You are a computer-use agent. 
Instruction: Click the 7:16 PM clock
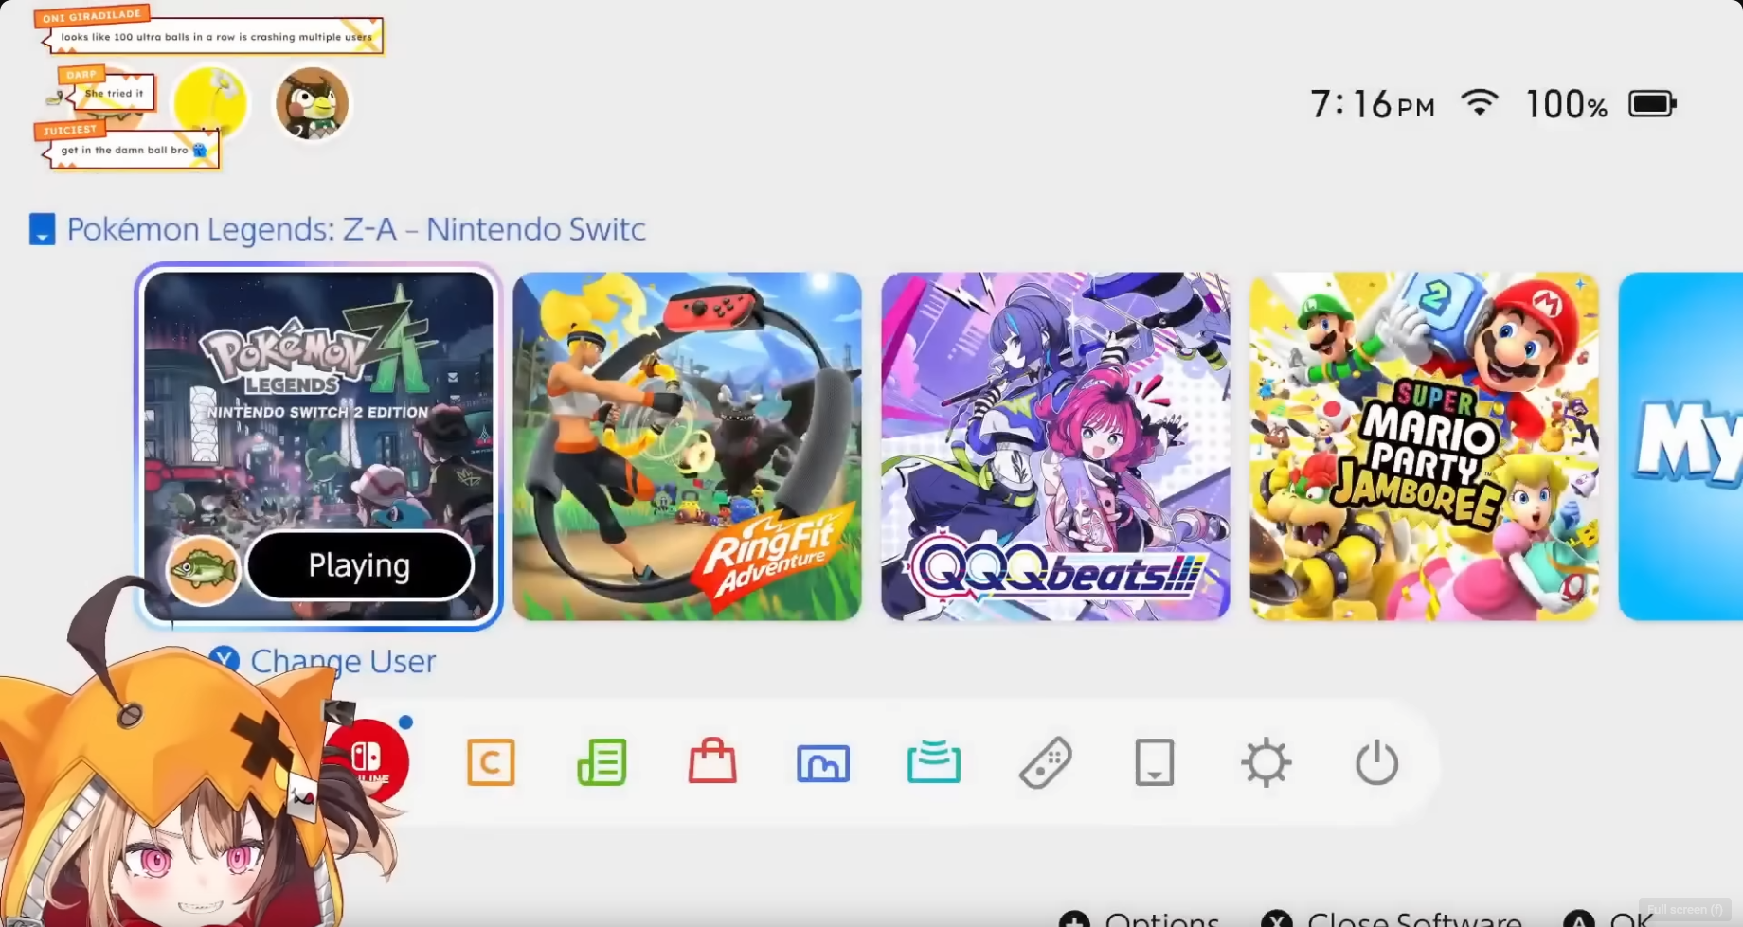click(1373, 104)
